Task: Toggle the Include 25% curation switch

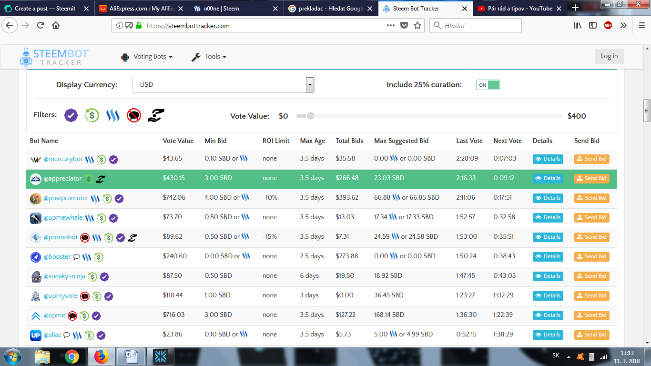Action: [x=488, y=85]
